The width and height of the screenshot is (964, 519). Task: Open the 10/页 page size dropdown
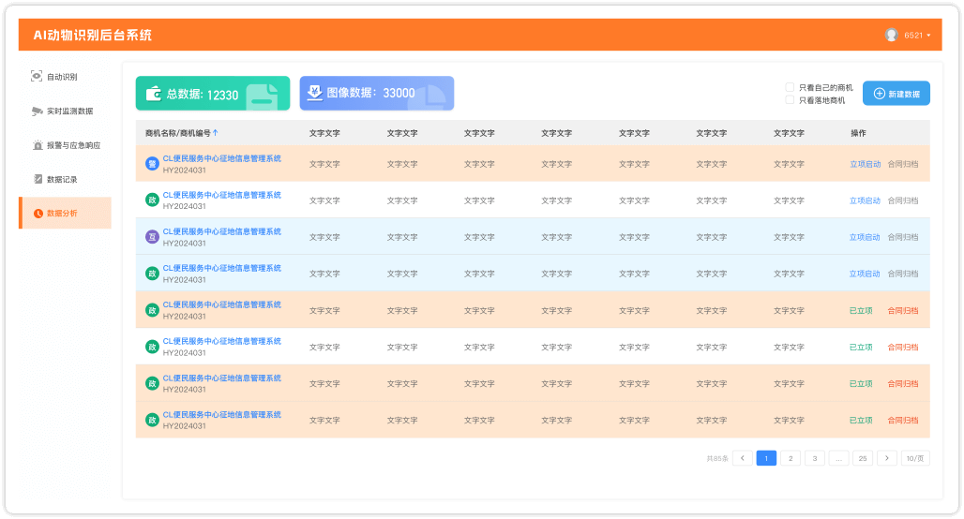[915, 458]
